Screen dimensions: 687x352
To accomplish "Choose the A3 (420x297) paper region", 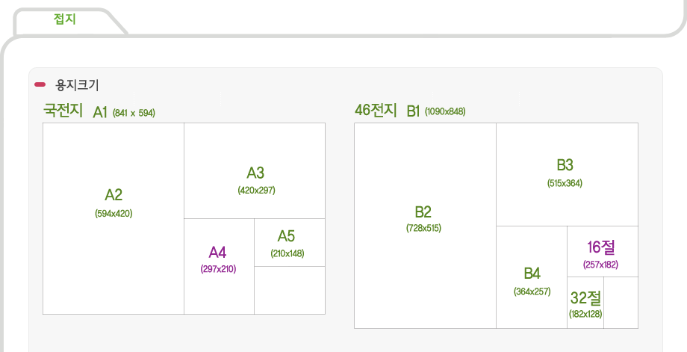I will [255, 170].
